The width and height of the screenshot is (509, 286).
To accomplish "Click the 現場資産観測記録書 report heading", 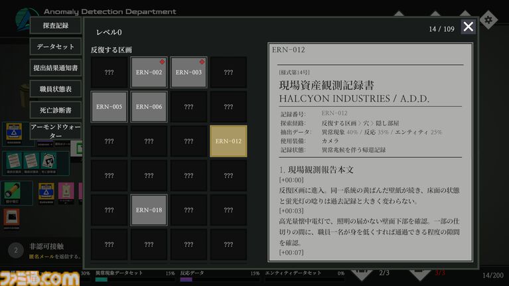I will point(327,85).
